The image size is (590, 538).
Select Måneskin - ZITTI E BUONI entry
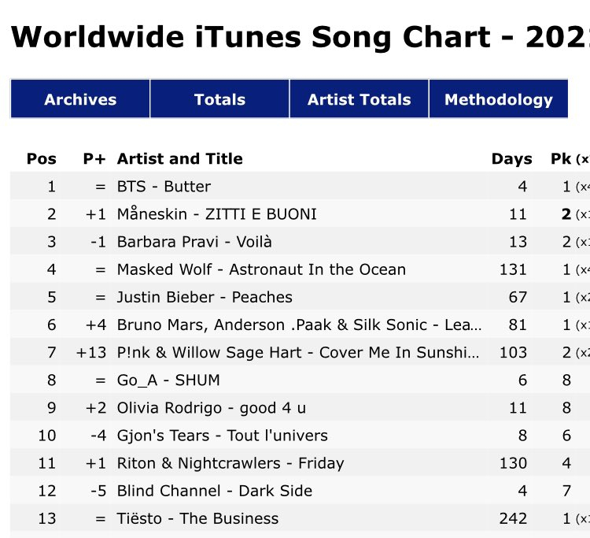pyautogui.click(x=216, y=214)
